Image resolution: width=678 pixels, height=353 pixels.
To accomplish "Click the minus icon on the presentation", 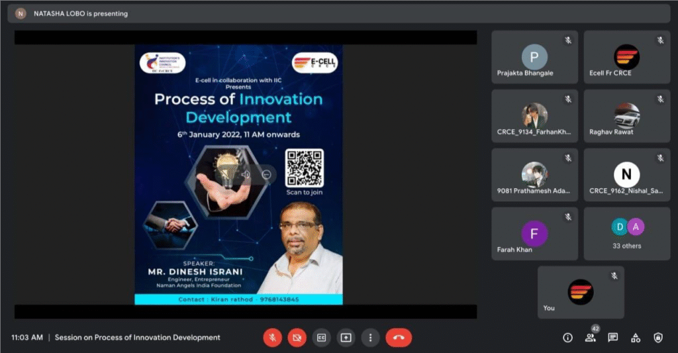I will click(266, 175).
